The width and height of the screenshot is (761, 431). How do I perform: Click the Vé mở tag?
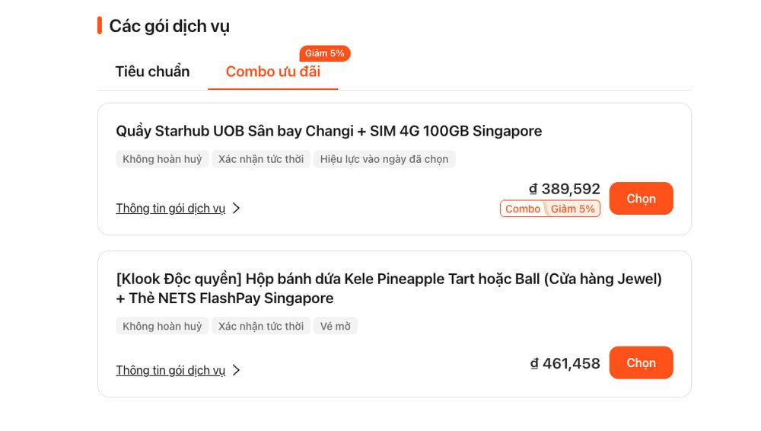click(336, 326)
